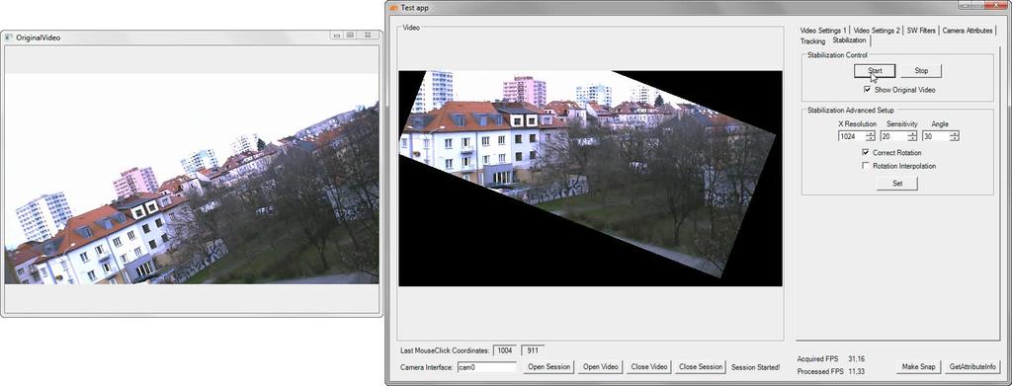Decrease X Resolution with down arrow
This screenshot has height=386, width=1012.
coord(871,138)
